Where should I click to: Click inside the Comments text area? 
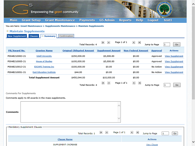[70, 112]
